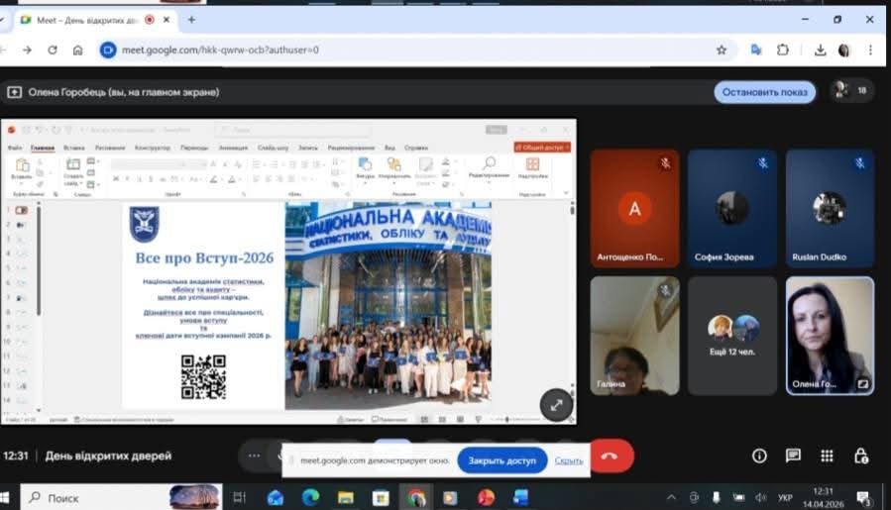Click the 'Закрыть доступ' button
Screen dimensions: 891x510
501,460
